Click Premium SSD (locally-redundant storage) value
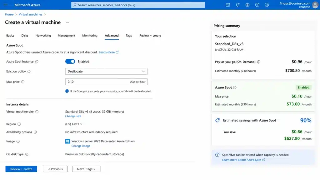This screenshot has height=180, width=320. pyautogui.click(x=95, y=154)
